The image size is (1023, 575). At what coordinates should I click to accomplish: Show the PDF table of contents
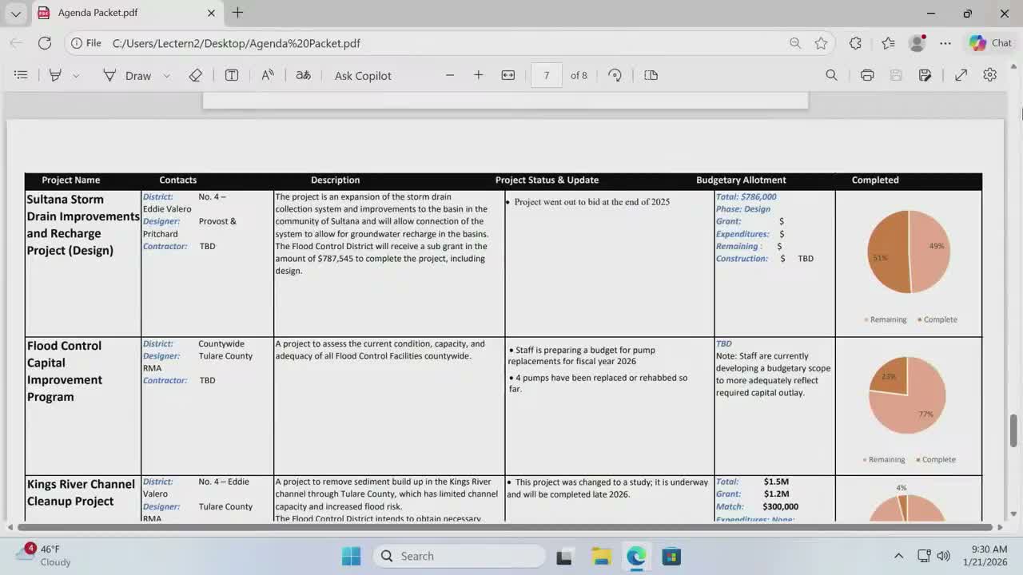(x=21, y=75)
